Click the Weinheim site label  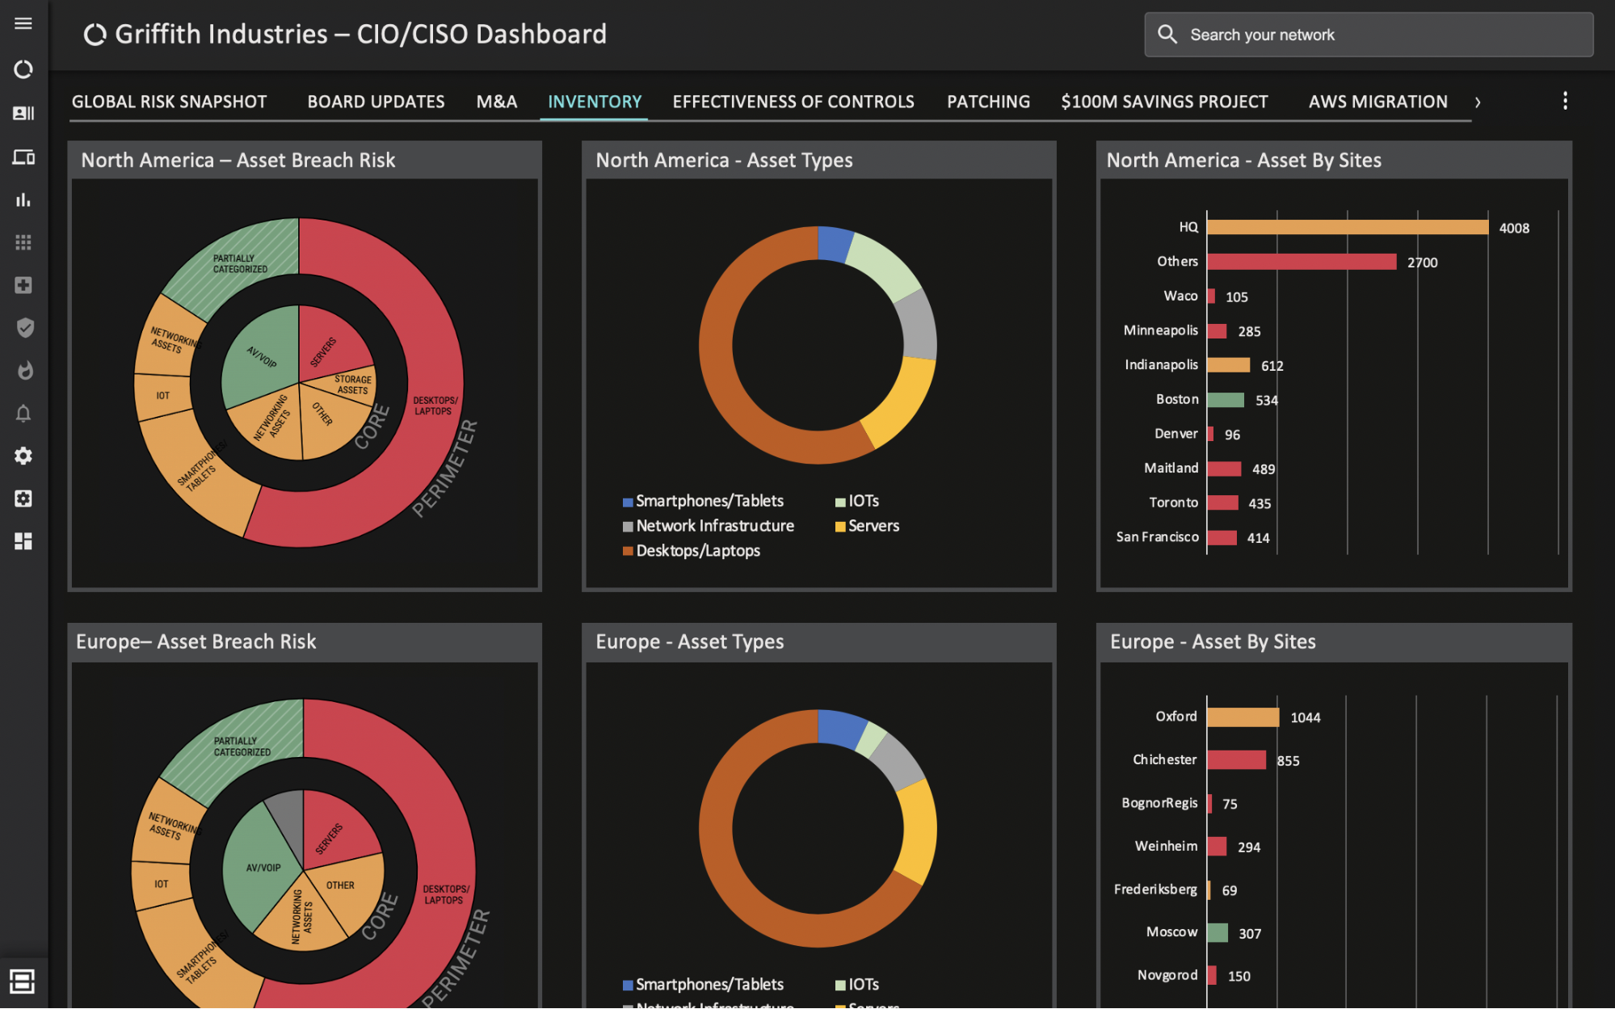click(x=1166, y=846)
